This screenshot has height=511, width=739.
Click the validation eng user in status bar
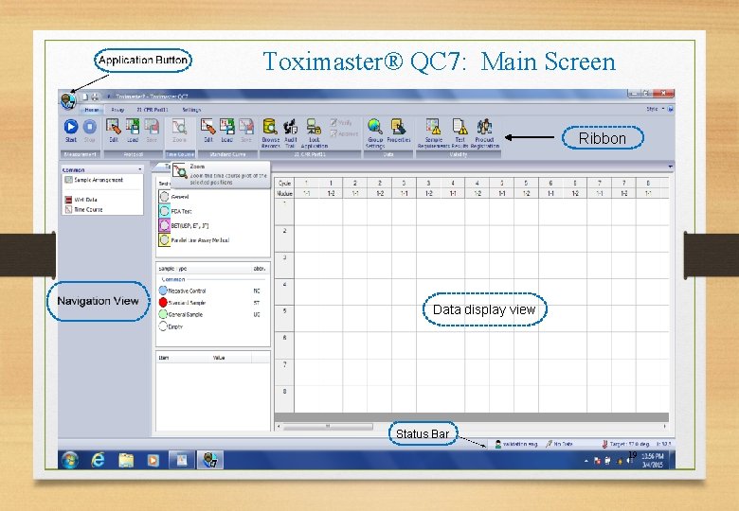point(516,444)
